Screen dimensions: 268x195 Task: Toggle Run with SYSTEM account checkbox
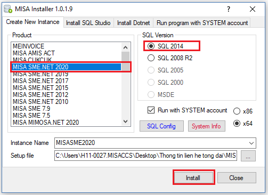tap(151, 110)
